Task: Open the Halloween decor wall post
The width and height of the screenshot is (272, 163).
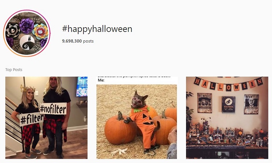Action: coord(227,118)
